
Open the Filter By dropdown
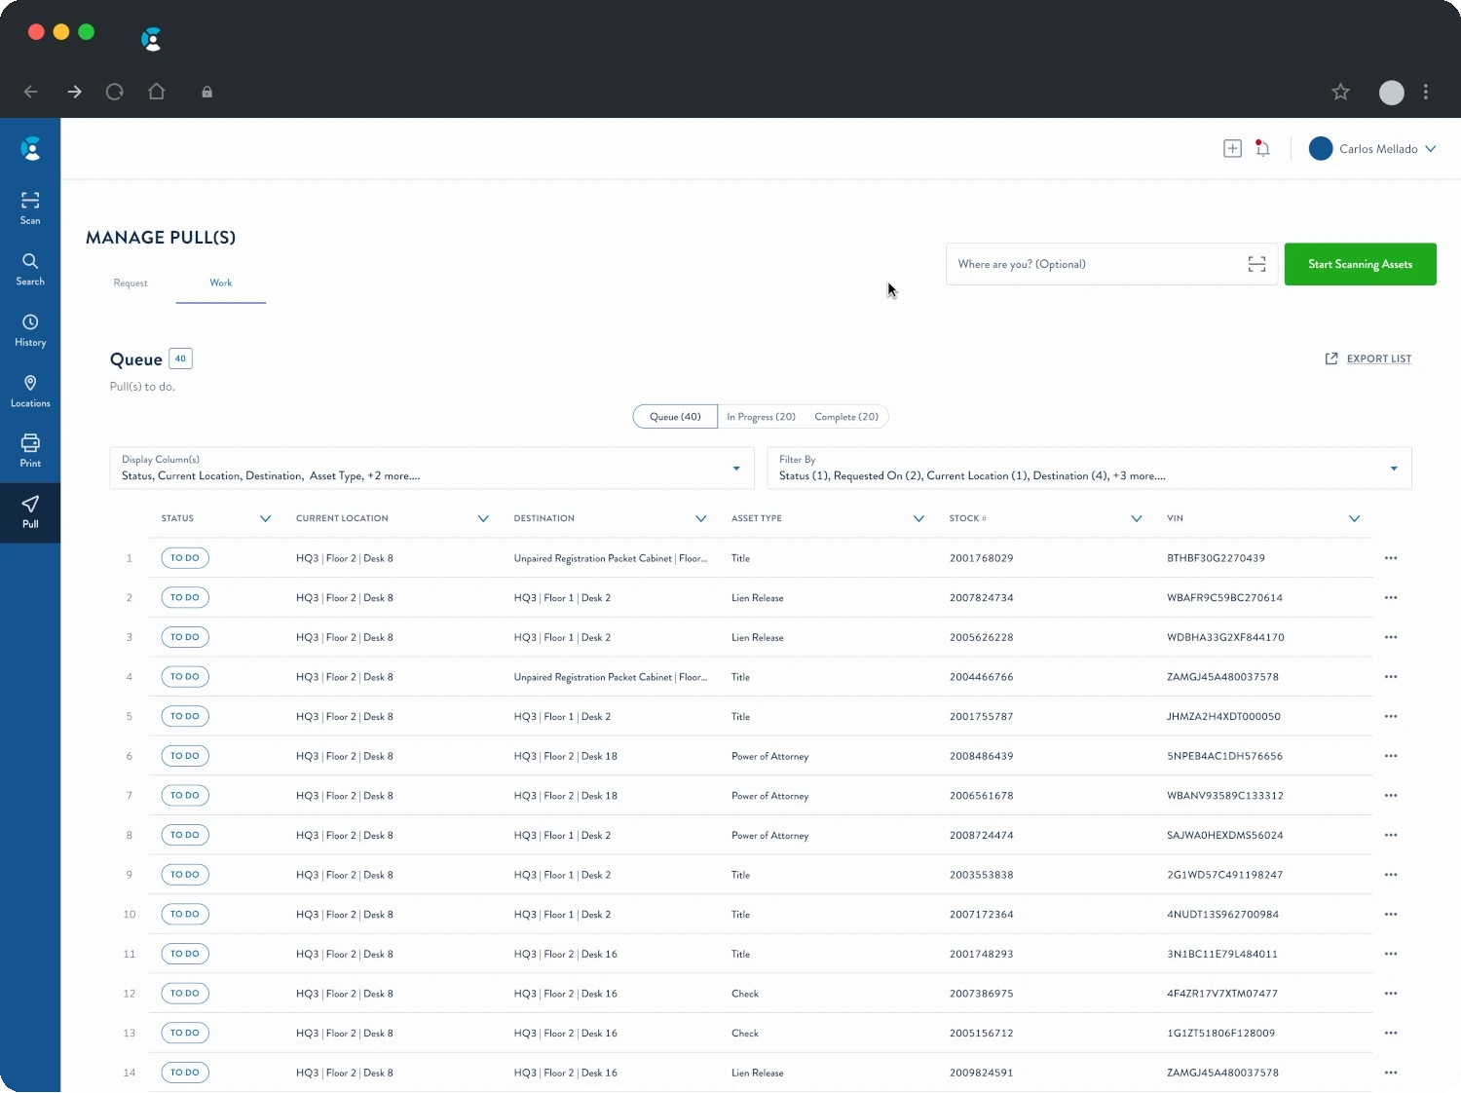[1089, 469]
